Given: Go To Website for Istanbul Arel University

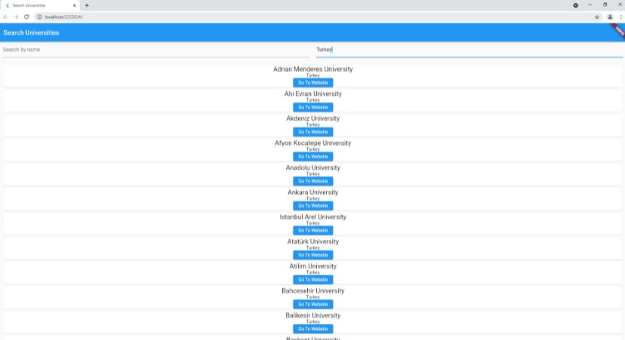Looking at the screenshot, I should click(x=313, y=230).
